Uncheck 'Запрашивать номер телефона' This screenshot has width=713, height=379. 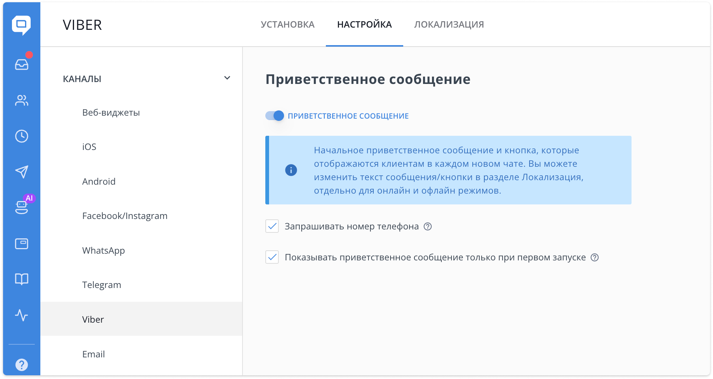tap(272, 226)
